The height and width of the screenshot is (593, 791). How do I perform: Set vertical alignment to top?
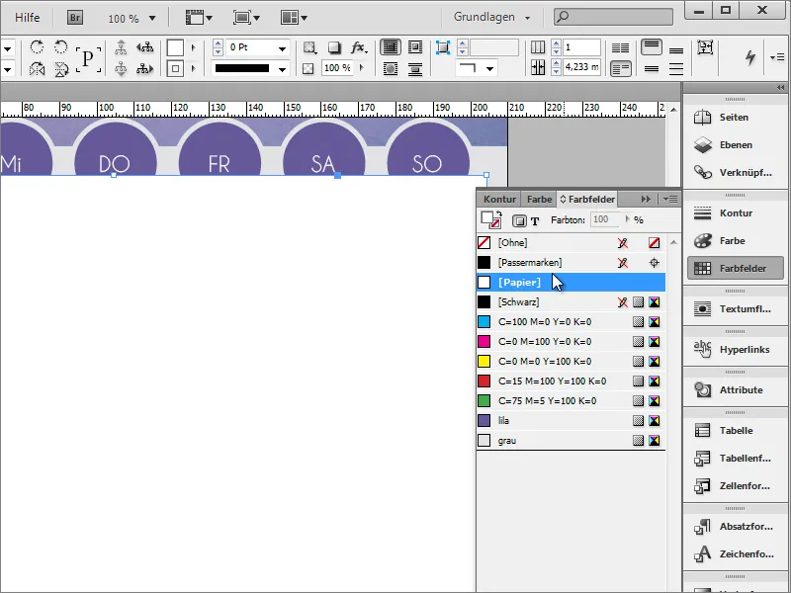click(652, 47)
